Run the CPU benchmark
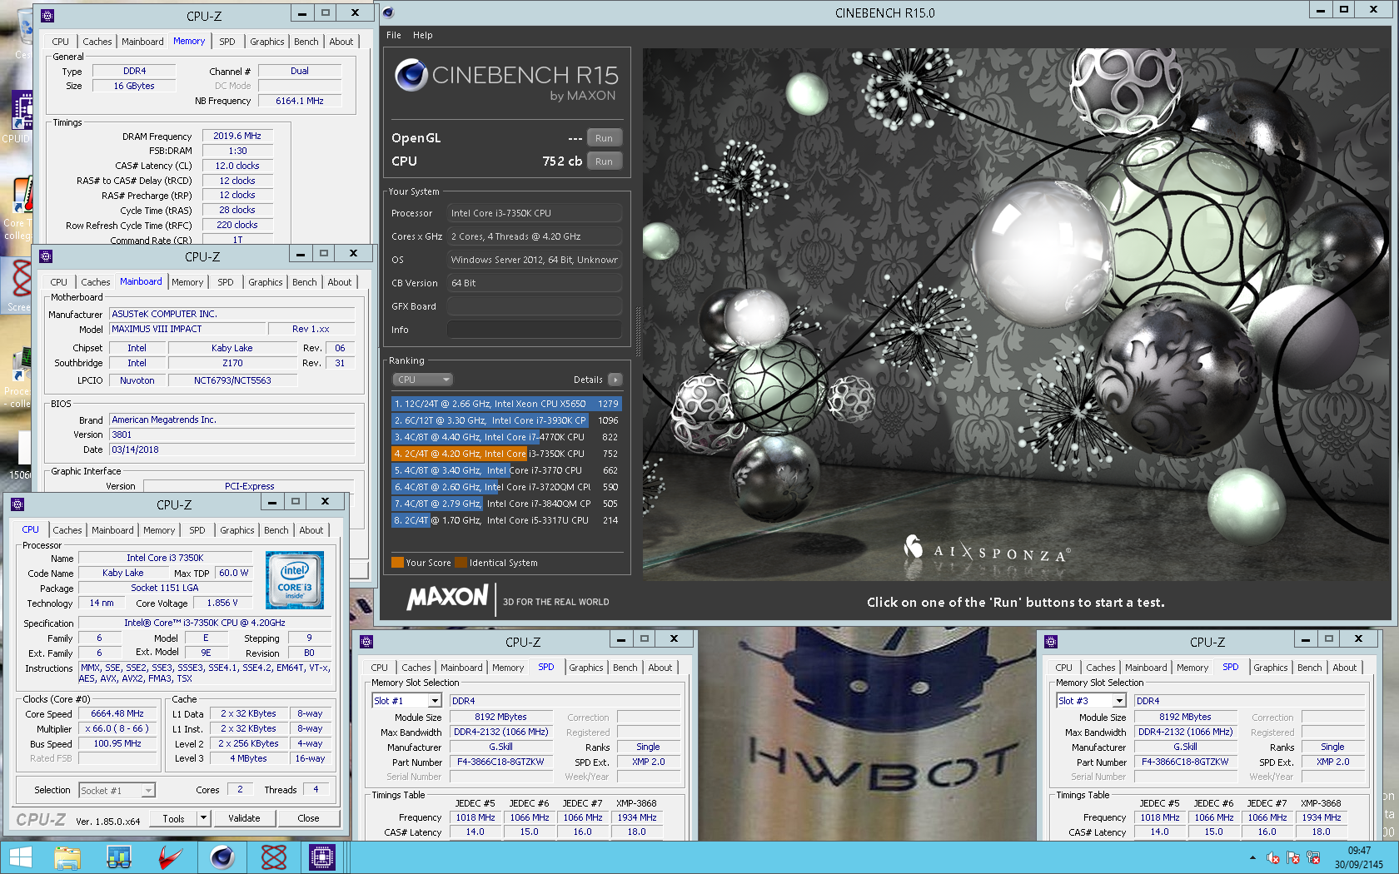The height and width of the screenshot is (874, 1399). click(605, 161)
